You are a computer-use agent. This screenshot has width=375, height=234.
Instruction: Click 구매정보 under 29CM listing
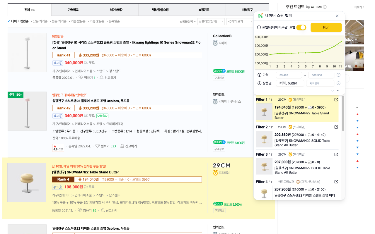[219, 211]
